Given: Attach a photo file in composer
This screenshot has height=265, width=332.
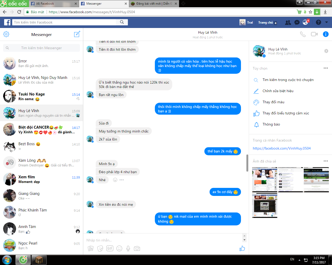Looking at the screenshot, I should point(91,248).
